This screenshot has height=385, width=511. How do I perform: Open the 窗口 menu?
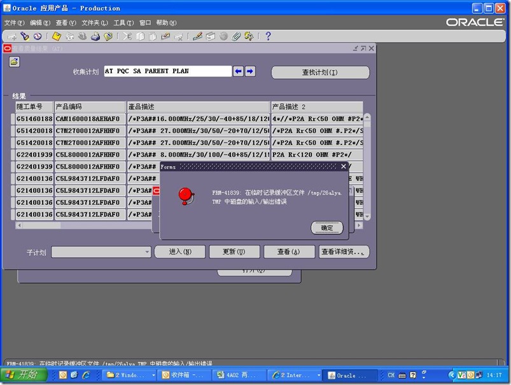(145, 23)
